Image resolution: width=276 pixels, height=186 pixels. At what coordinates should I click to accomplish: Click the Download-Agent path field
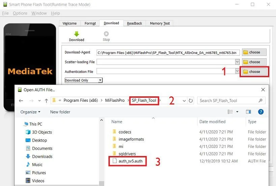(x=168, y=53)
